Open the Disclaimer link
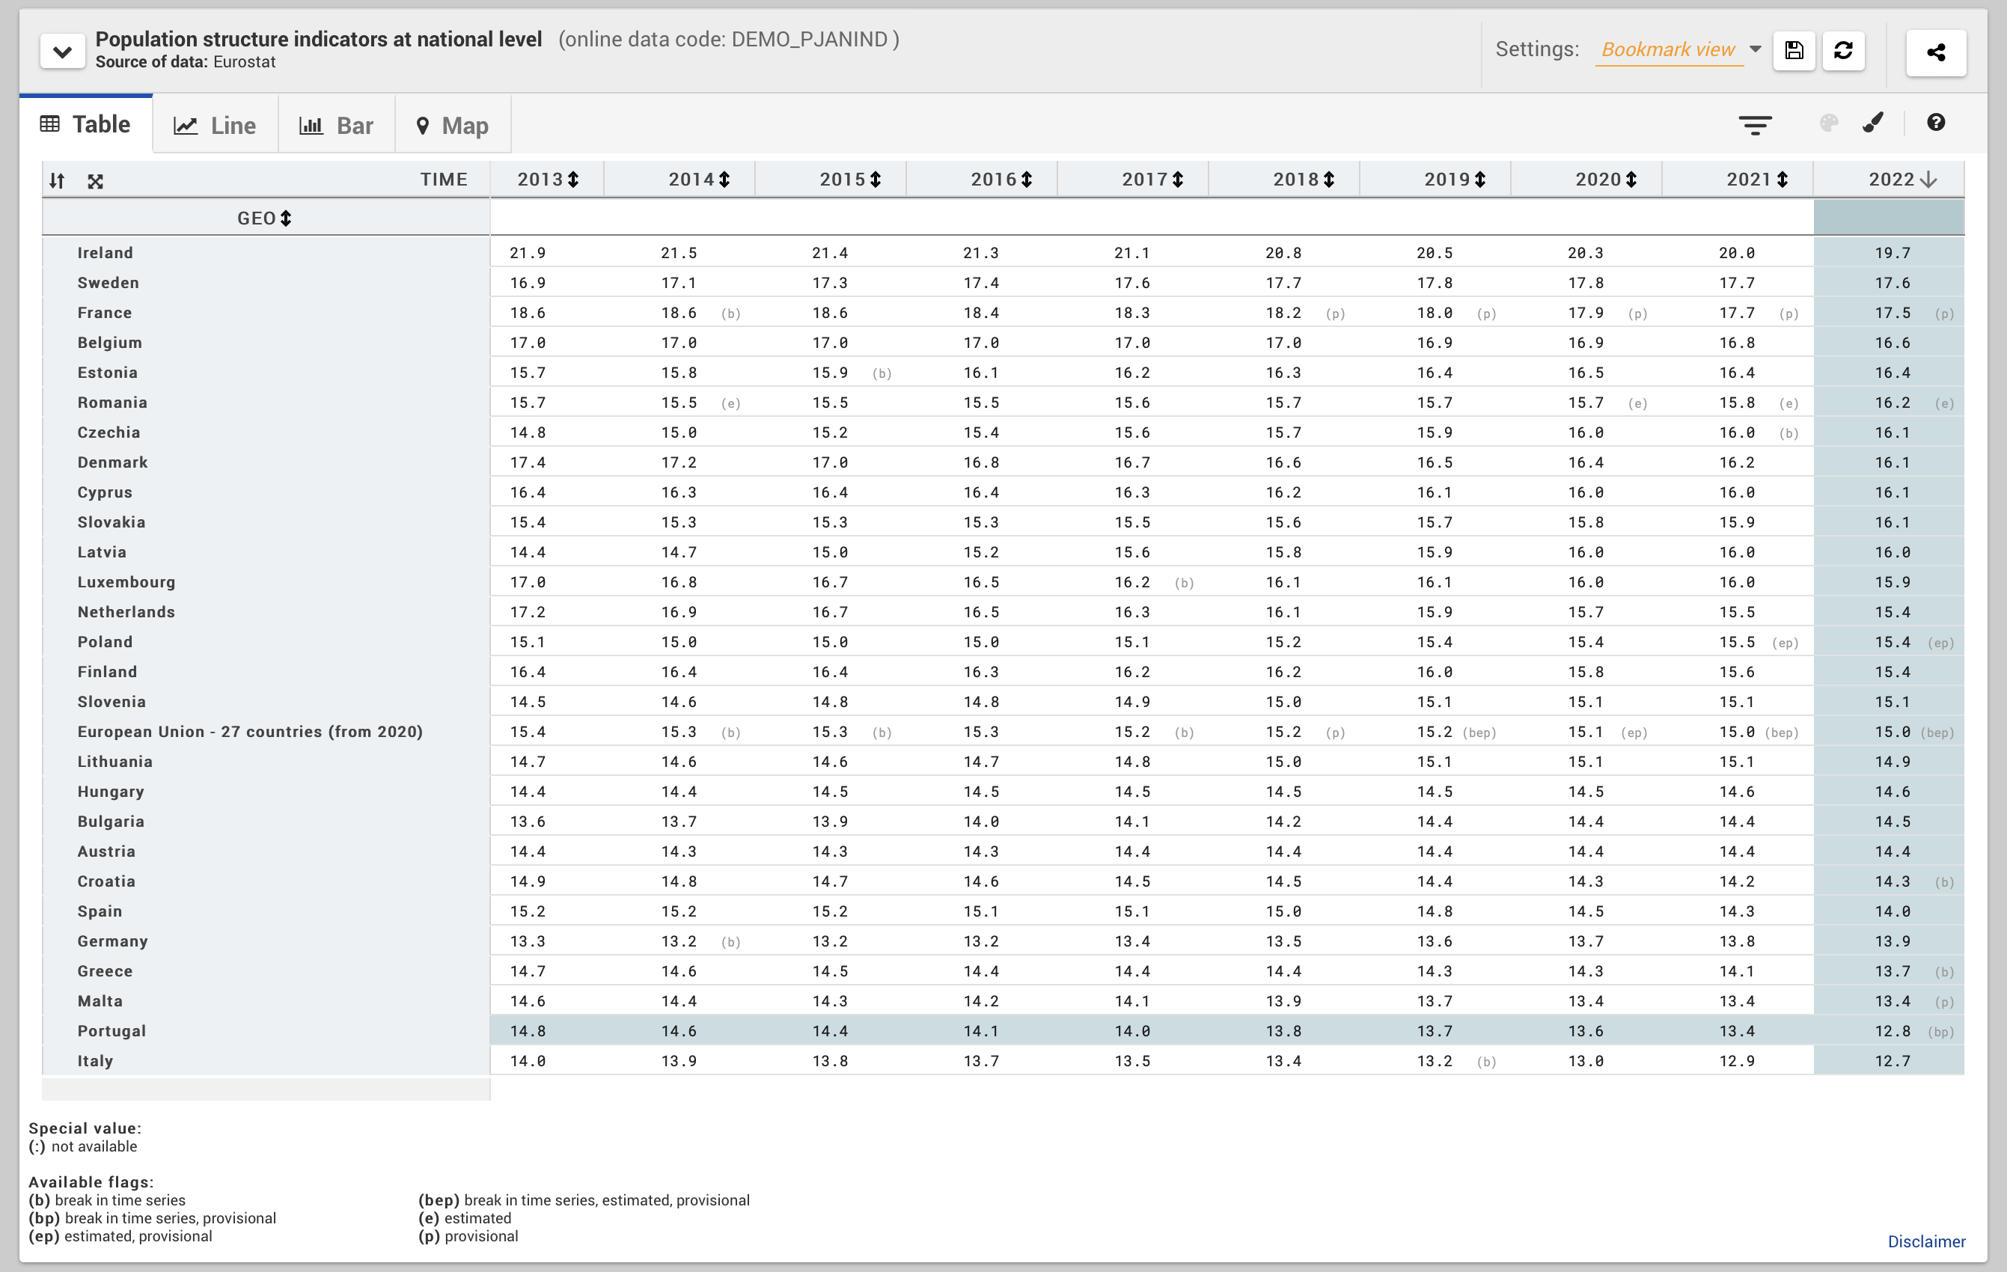The height and width of the screenshot is (1272, 2007). tap(1926, 1241)
